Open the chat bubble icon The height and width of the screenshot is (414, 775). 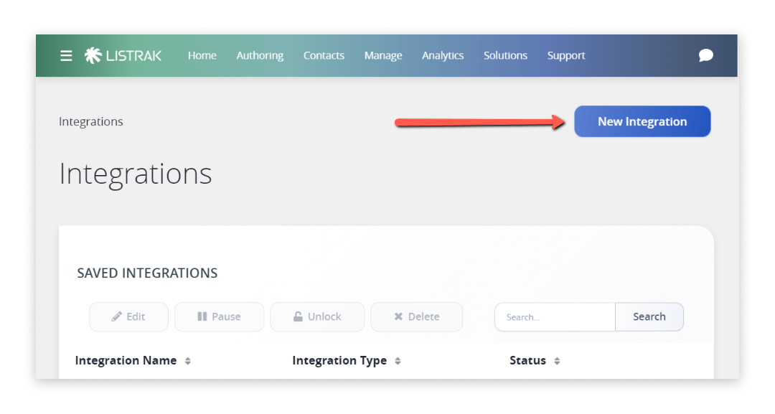click(x=706, y=55)
